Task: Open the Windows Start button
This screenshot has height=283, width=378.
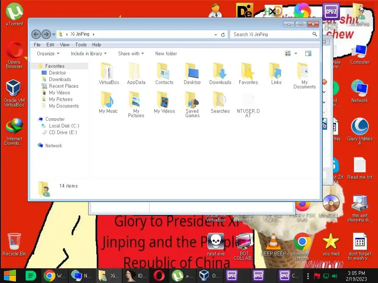Action: pos(10,276)
